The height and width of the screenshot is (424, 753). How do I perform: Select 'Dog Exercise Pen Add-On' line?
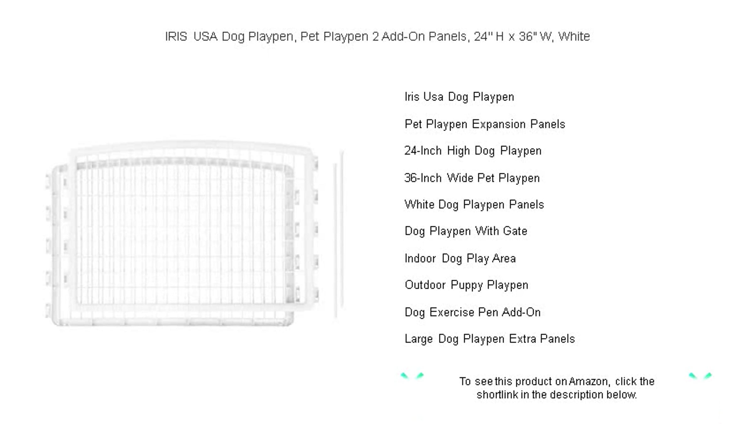tap(473, 312)
